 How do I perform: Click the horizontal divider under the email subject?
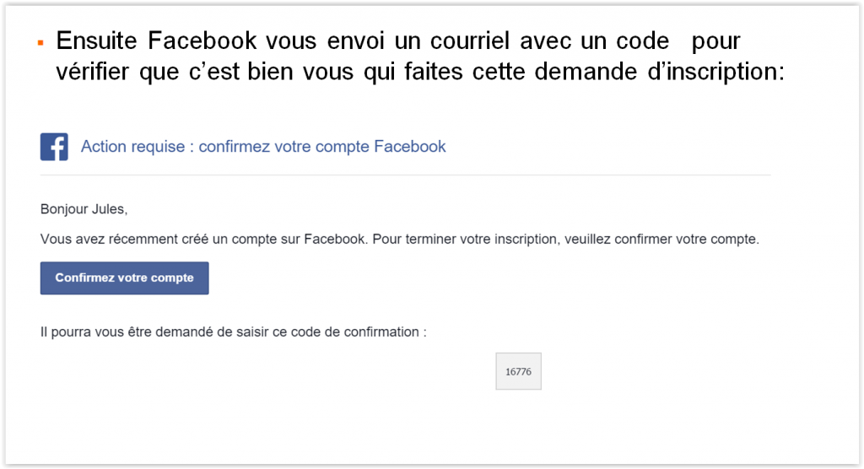pyautogui.click(x=405, y=175)
